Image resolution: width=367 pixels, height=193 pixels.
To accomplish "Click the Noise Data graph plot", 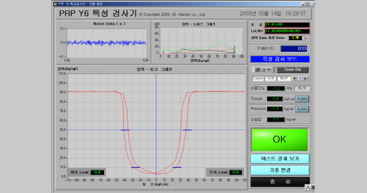I will 107,43.
